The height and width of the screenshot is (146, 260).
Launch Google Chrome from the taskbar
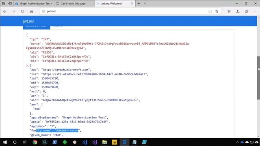(35, 142)
